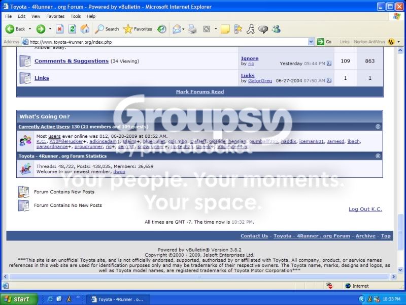Open the Contact Us footer link
The width and height of the screenshot is (406, 305).
point(254,236)
